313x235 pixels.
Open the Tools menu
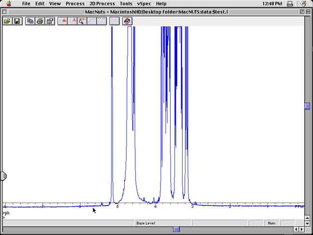126,3
